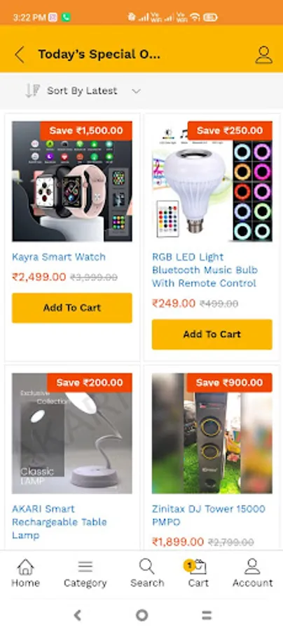View the Cart with one item
The height and width of the screenshot is (632, 283).
(198, 573)
